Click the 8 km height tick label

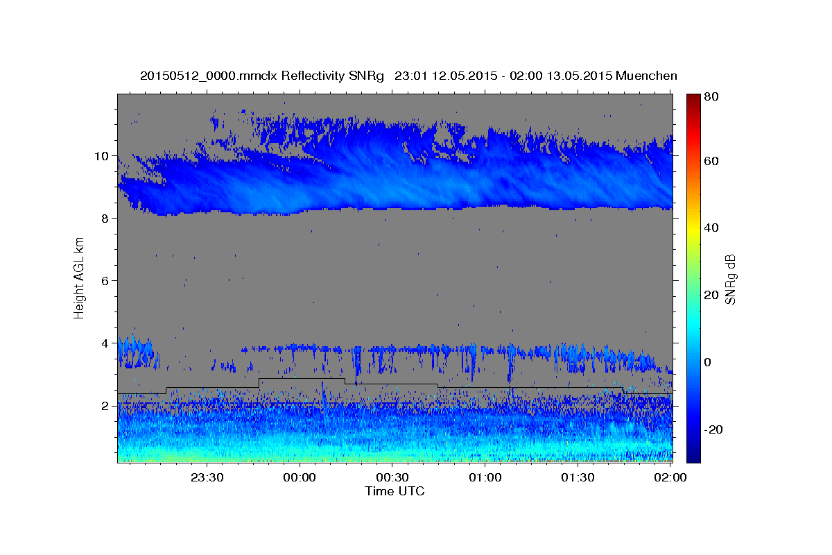pyautogui.click(x=107, y=218)
